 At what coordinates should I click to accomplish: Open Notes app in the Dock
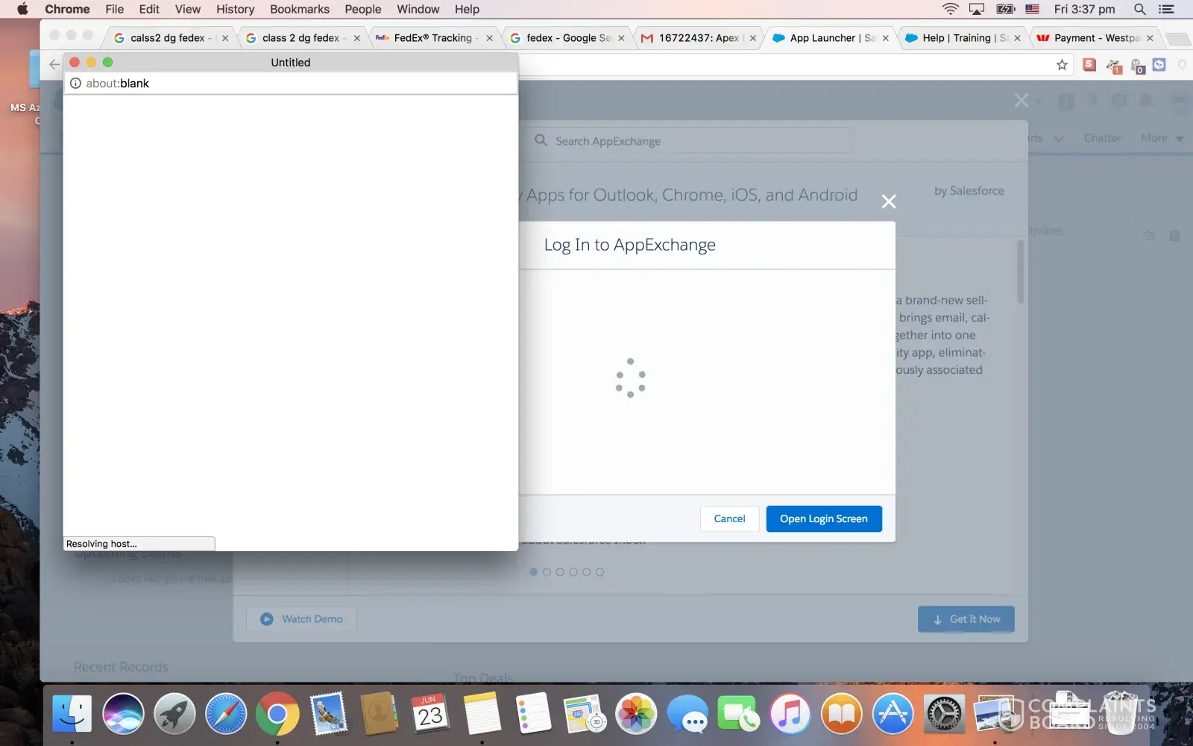point(482,714)
